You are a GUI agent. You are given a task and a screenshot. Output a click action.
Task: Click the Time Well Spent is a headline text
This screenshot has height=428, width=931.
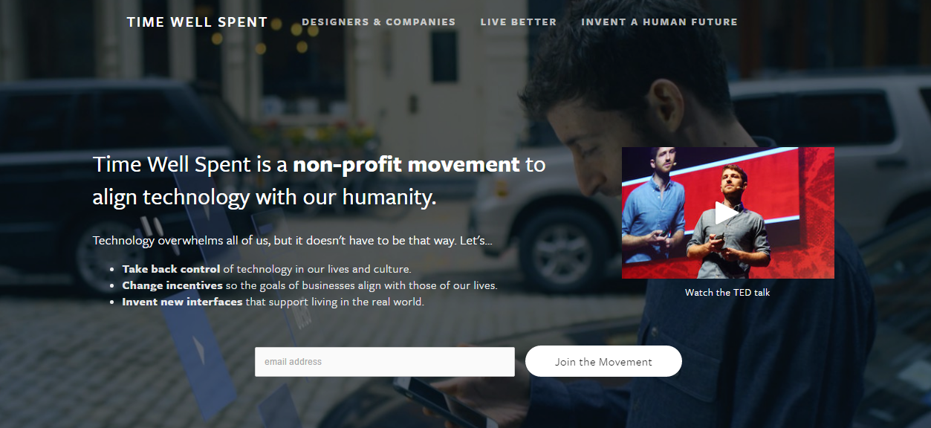[x=190, y=164]
